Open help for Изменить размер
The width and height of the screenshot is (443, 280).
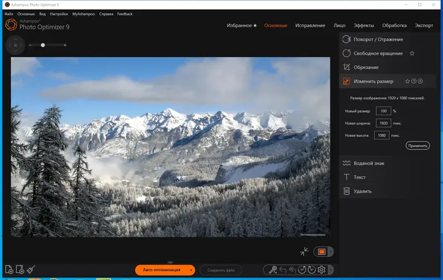click(414, 81)
